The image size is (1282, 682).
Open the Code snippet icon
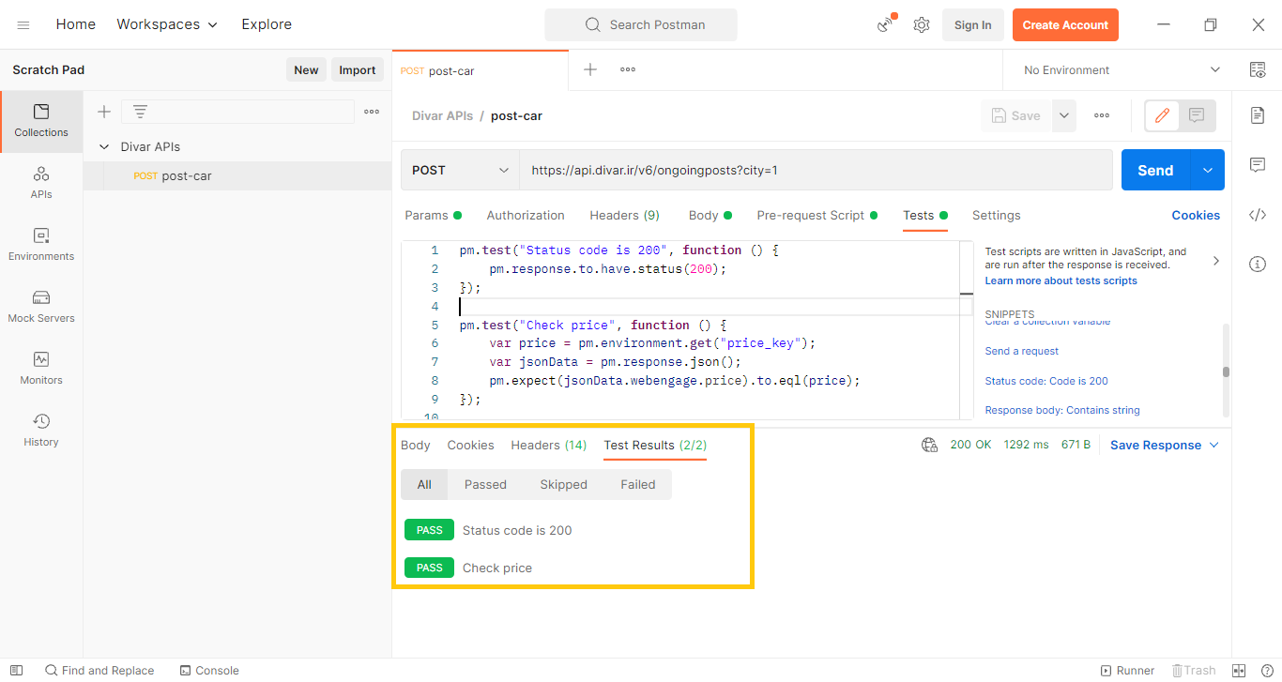tap(1258, 215)
